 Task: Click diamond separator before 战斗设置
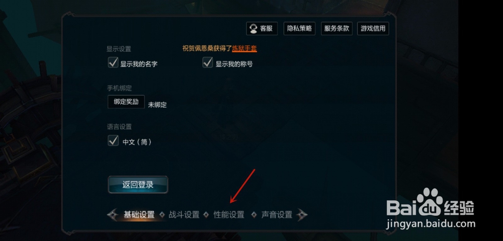[162, 215]
